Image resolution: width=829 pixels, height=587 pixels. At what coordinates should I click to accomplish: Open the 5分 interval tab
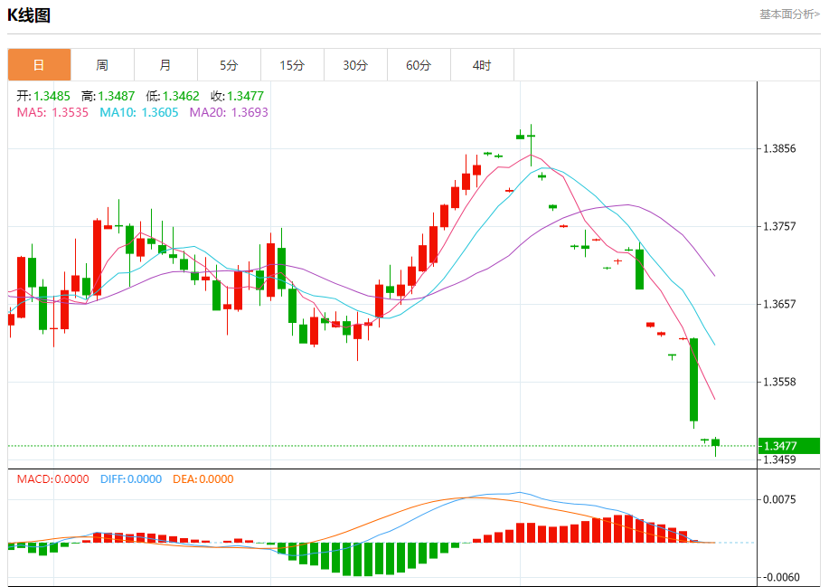(x=229, y=65)
